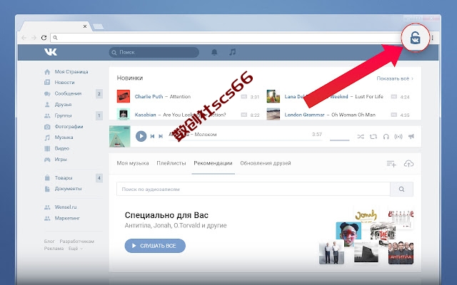Switch to Плейлисты tab
The width and height of the screenshot is (457, 285).
[171, 163]
